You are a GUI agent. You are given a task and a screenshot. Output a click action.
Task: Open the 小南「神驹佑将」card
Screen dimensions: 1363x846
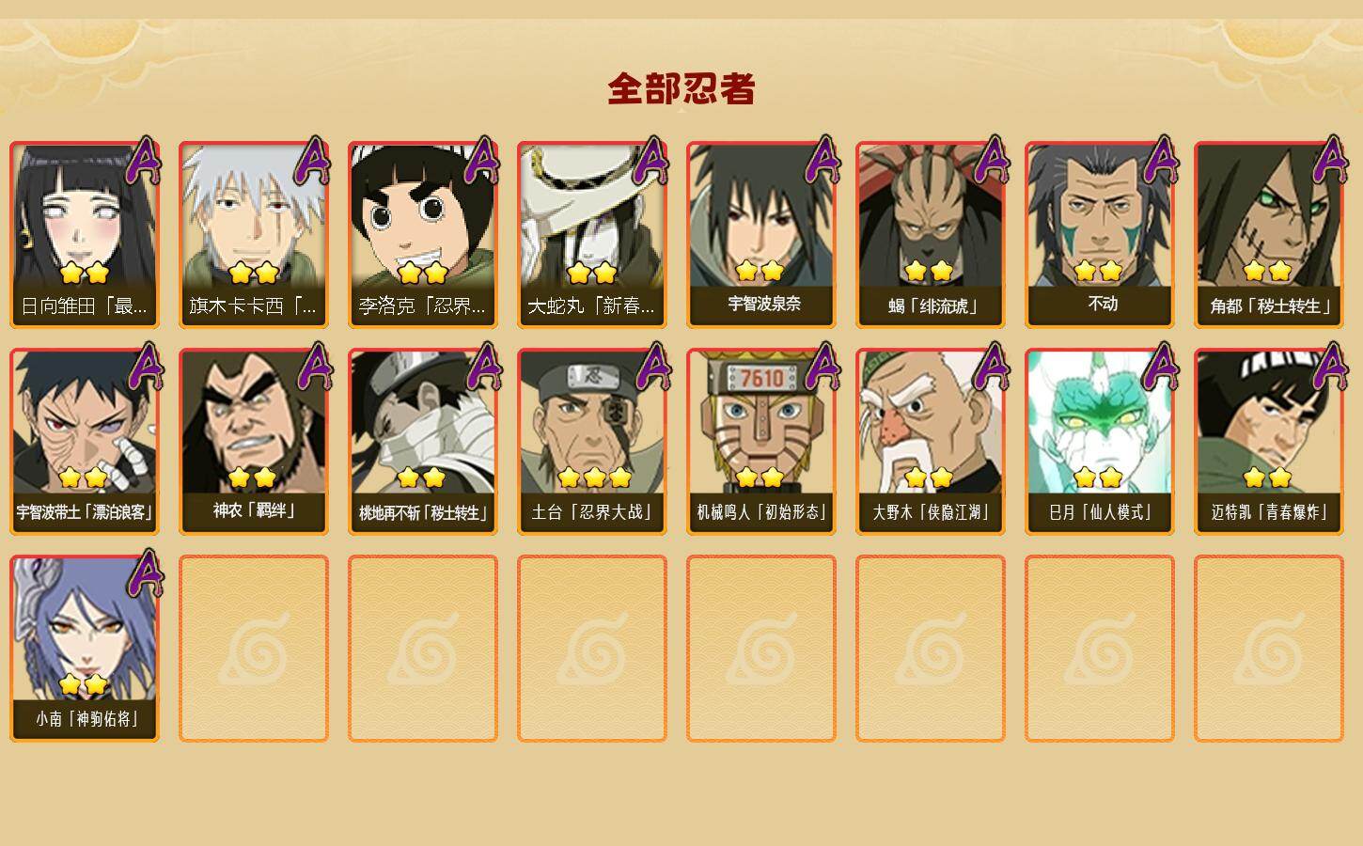[x=85, y=648]
